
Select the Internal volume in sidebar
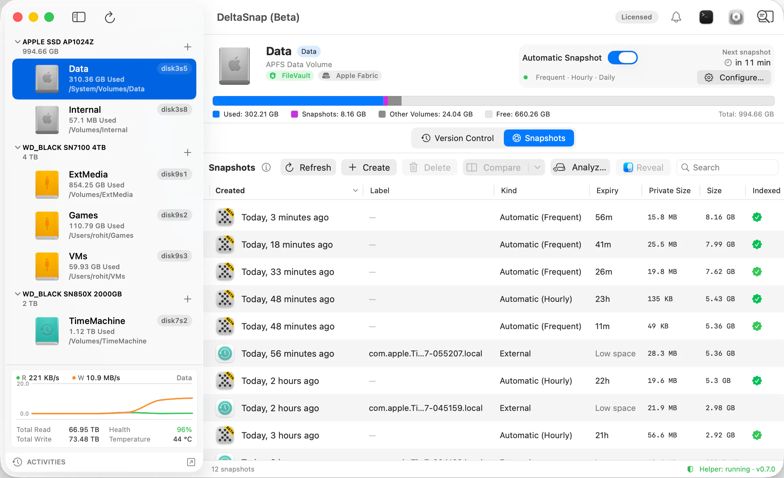tap(104, 120)
